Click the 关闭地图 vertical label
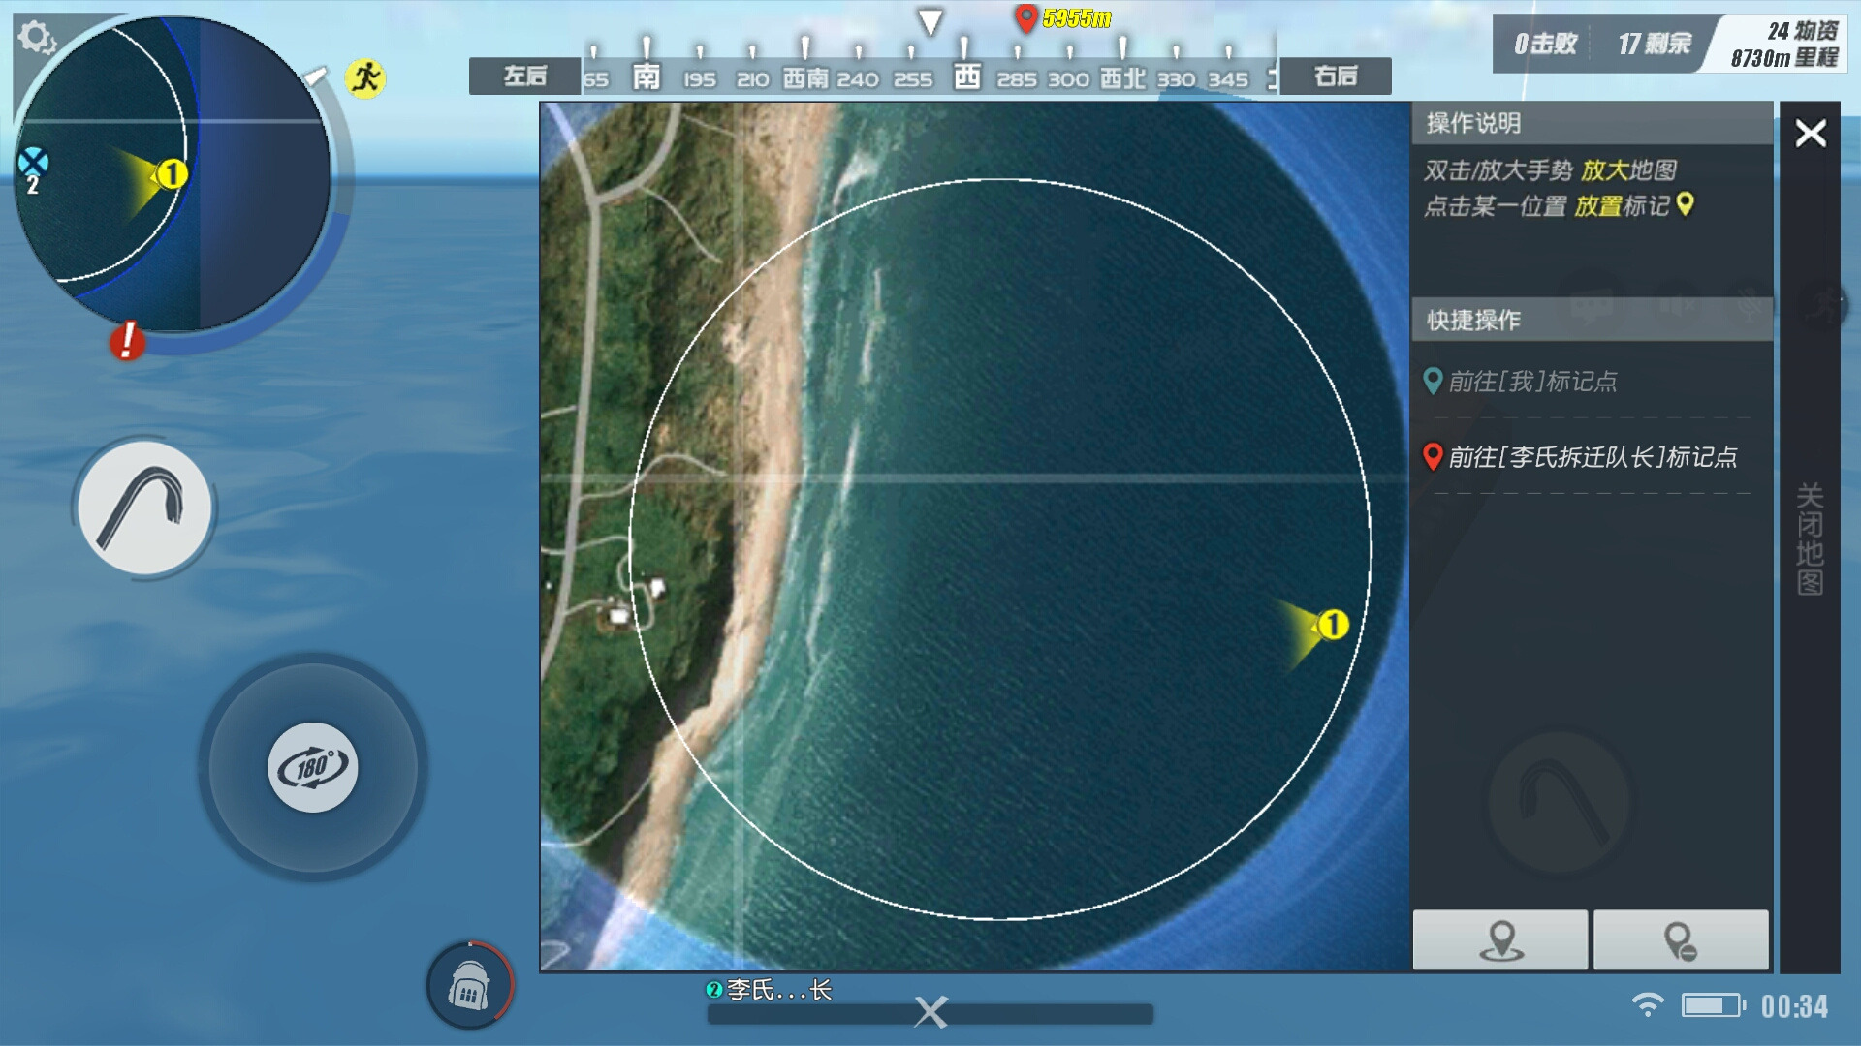The width and height of the screenshot is (1861, 1046). click(1810, 538)
